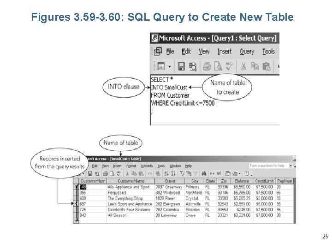Click the Copy icon in SmallCust table toolbar
The height and width of the screenshot is (249, 332).
pyautogui.click(x=134, y=174)
